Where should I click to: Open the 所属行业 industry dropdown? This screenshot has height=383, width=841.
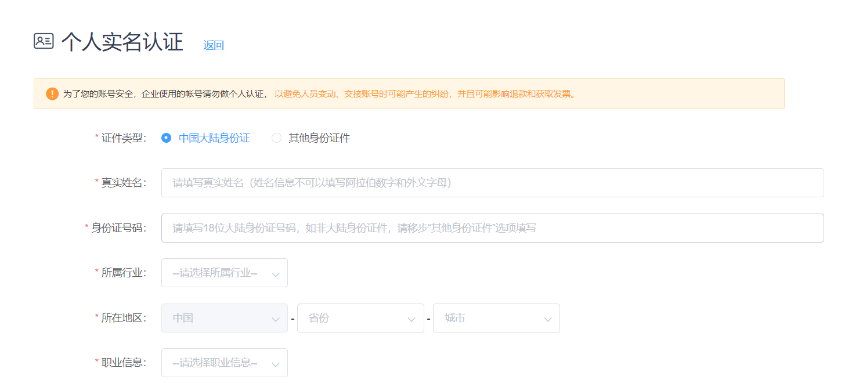point(224,273)
